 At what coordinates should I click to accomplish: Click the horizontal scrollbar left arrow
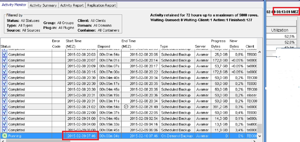pos(3,141)
